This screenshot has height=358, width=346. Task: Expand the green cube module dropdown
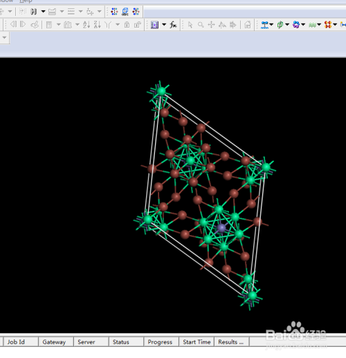(287, 24)
